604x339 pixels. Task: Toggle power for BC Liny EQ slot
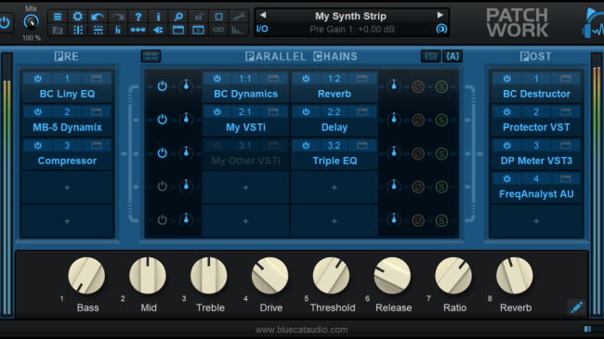pyautogui.click(x=38, y=79)
